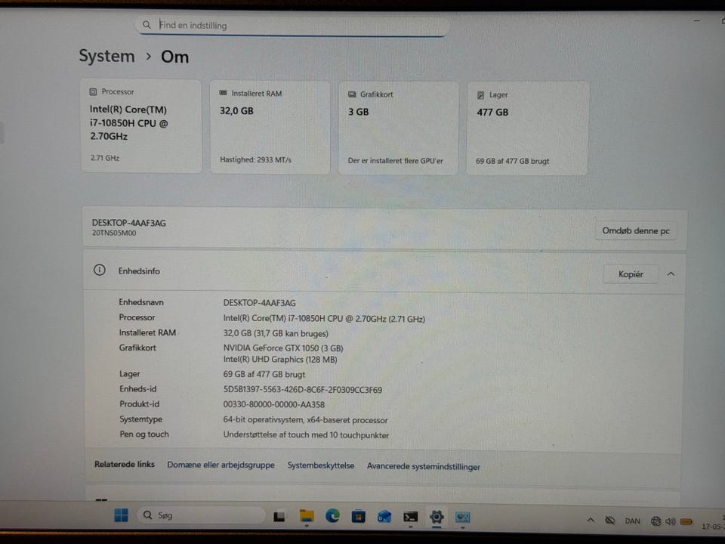725x544 pixels.
Task: Click 'Der er installeret flere GPU'er' text
Action: (395, 160)
